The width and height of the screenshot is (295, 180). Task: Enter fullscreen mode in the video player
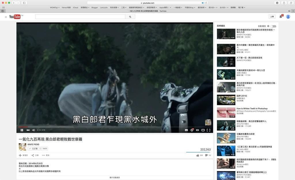click(209, 130)
